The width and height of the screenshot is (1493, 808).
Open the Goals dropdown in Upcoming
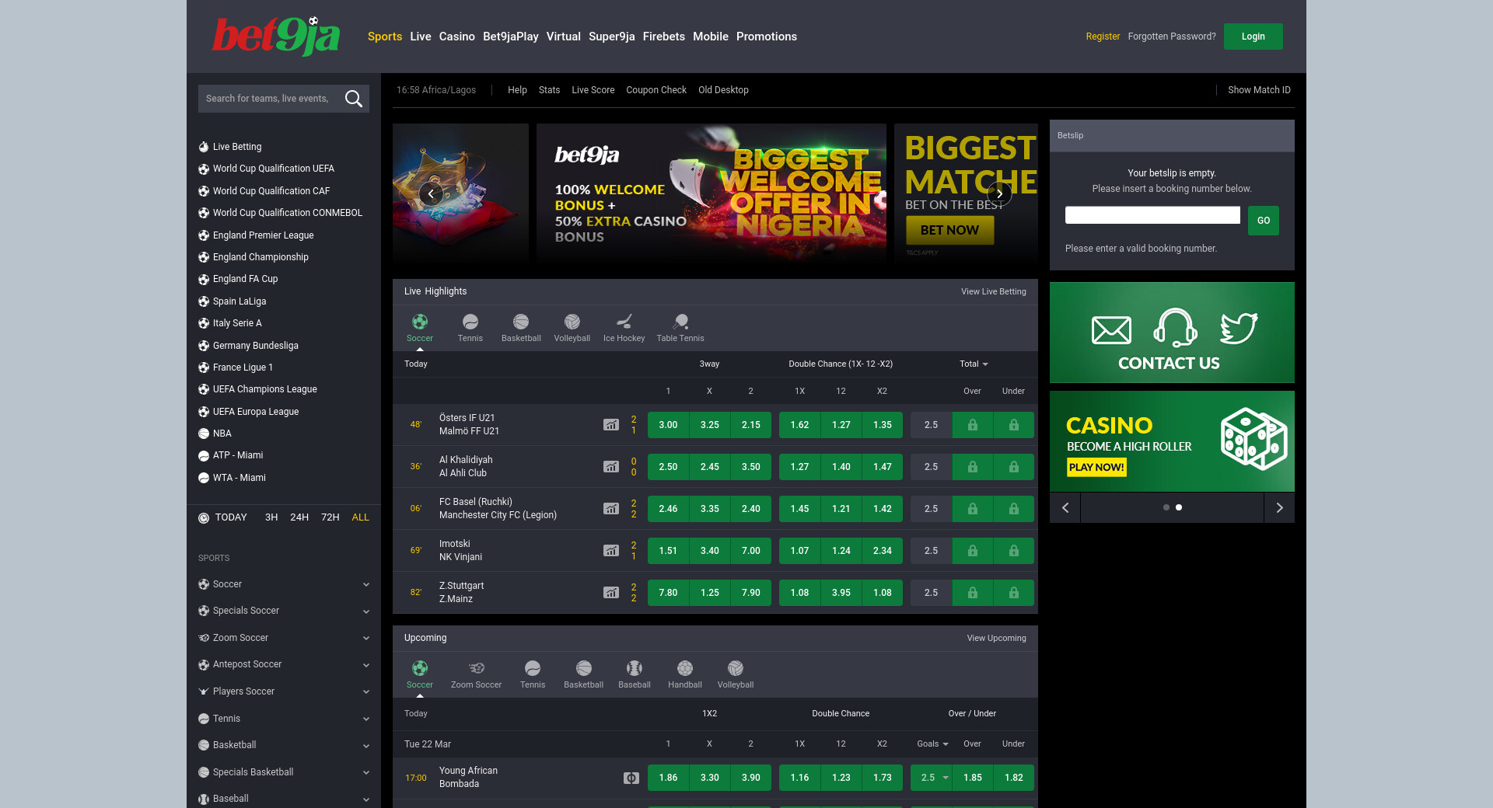tap(932, 744)
